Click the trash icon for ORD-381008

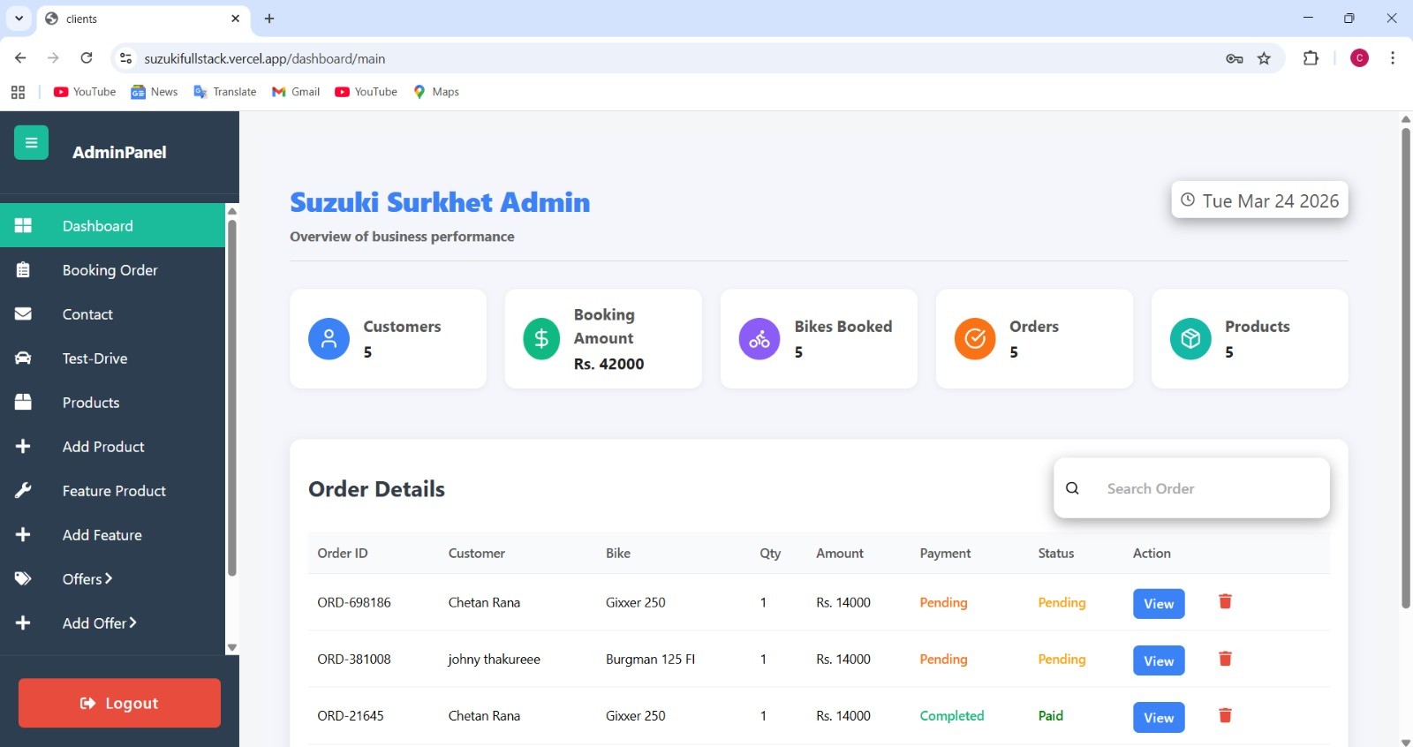pyautogui.click(x=1225, y=659)
